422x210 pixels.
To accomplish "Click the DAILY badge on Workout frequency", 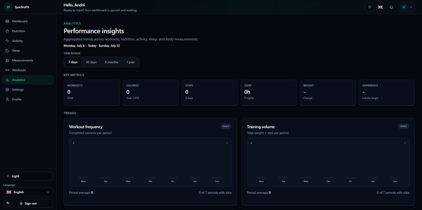I will coord(226,126).
